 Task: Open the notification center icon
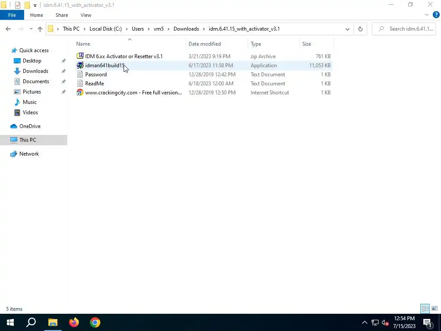click(427, 322)
